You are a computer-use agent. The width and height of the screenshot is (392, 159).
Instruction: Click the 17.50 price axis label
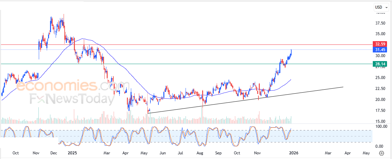(x=380, y=110)
